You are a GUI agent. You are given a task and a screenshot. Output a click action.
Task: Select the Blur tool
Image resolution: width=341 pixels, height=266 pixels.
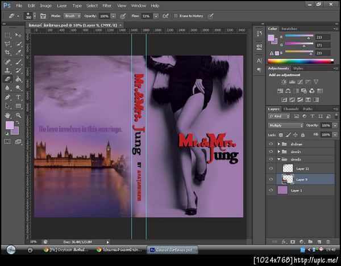click(x=7, y=88)
